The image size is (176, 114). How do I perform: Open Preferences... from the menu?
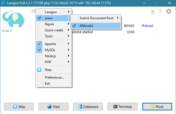(54, 77)
